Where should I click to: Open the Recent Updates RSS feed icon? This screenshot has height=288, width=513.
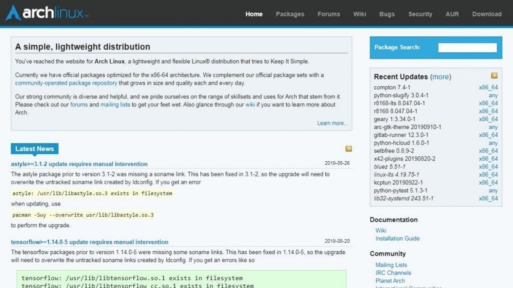click(x=494, y=76)
